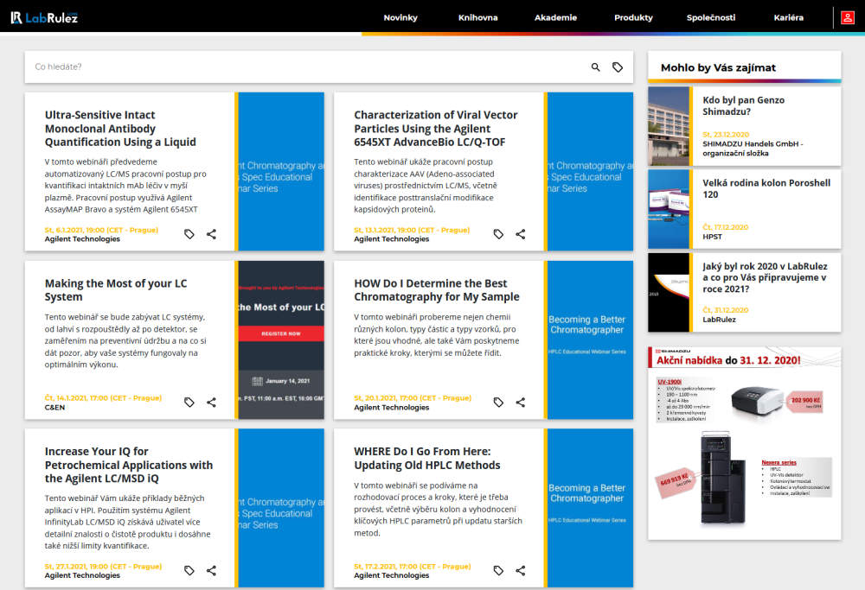865x590 pixels.
Task: Focus the 'Co hledáte?' search field
Action: pos(309,67)
